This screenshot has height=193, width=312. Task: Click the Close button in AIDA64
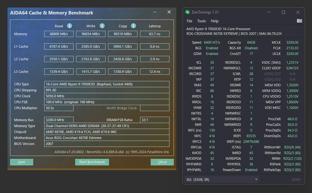pos(162,162)
